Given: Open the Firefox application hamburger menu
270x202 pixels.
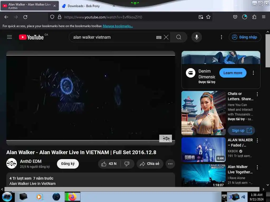Looking at the screenshot, I should coord(264,17).
